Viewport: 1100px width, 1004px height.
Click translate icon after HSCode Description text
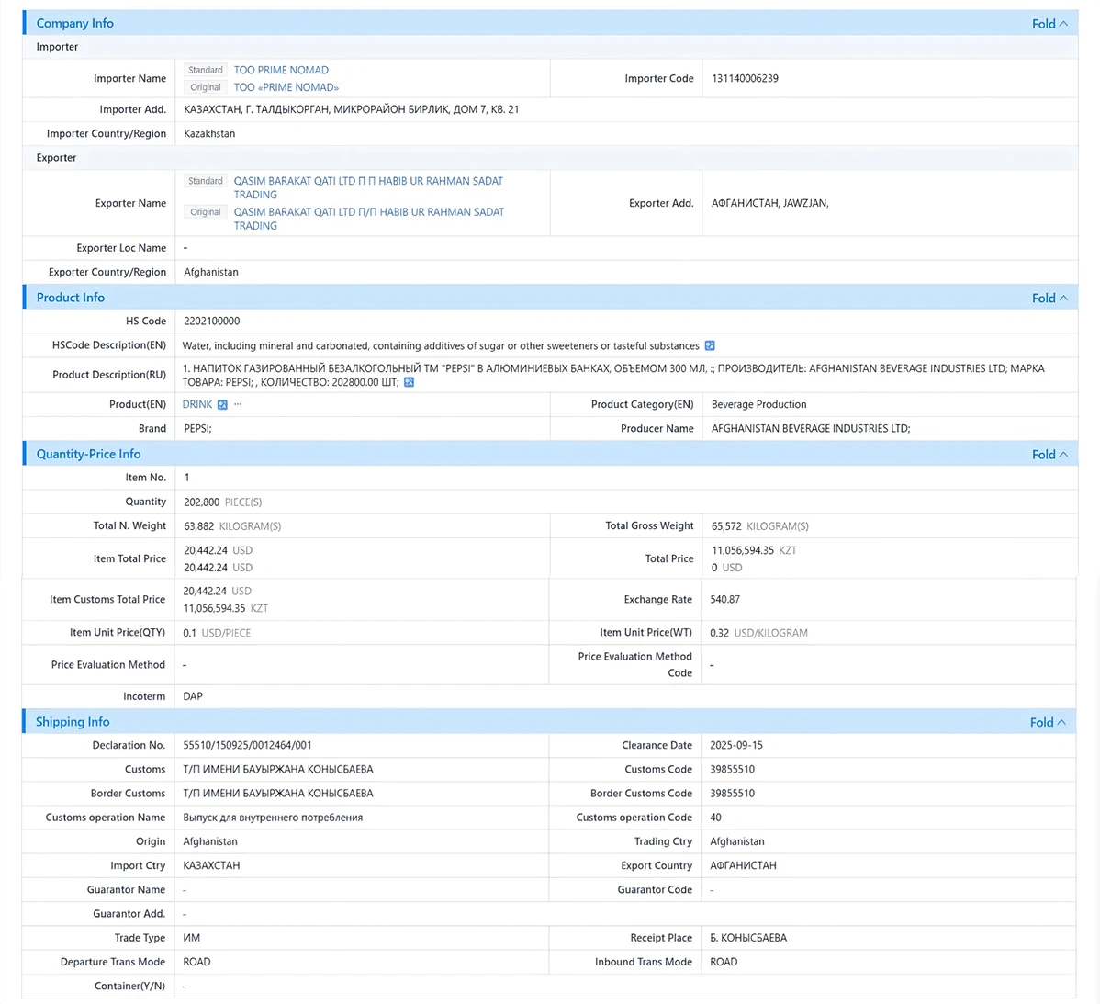coord(710,346)
